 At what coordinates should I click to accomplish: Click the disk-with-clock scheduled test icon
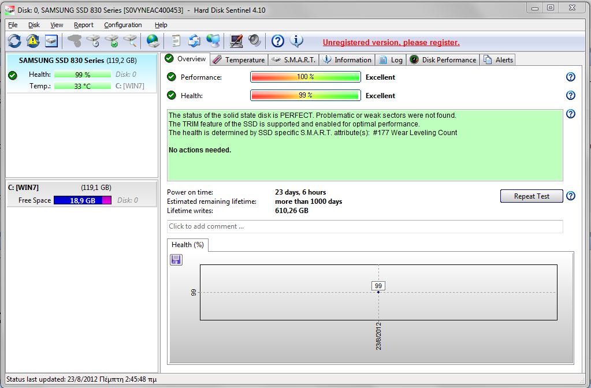click(93, 40)
